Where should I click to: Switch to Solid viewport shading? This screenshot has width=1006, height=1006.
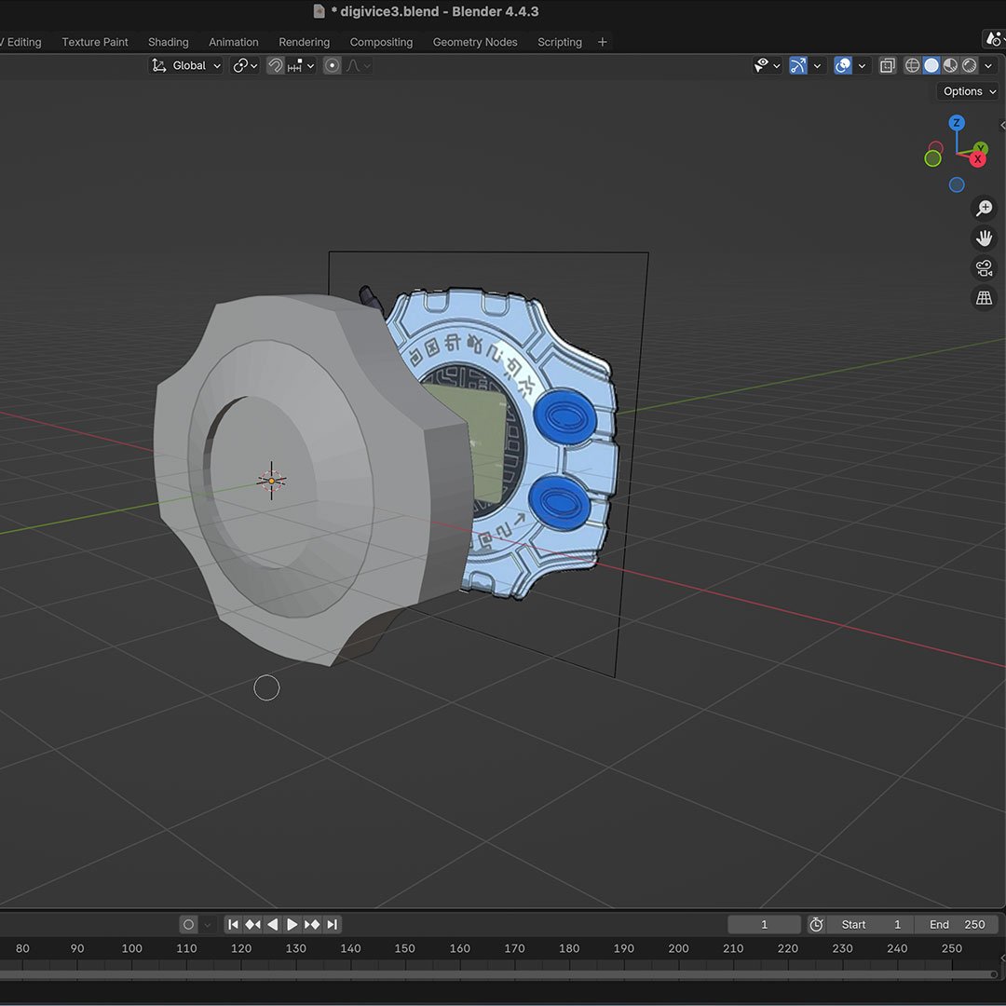click(931, 65)
